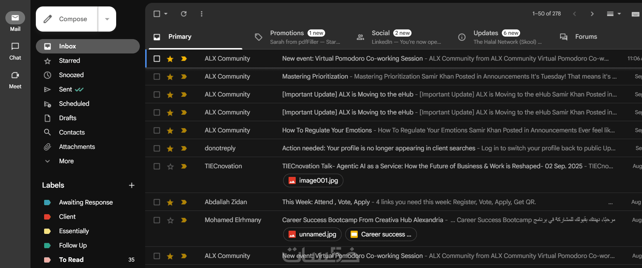Viewport: 642px width, 268px height.
Task: Unstar the donotreply email
Action: click(x=170, y=148)
